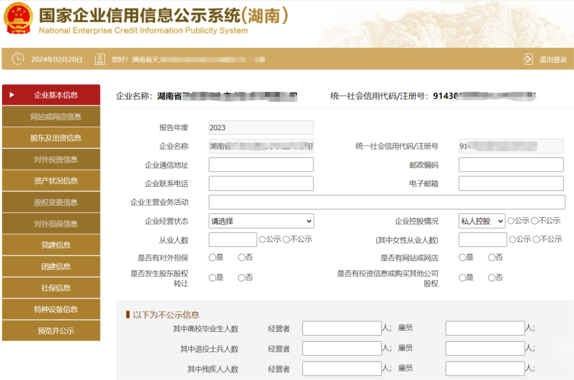Open the 股东及出资信息 sidebar tab
Screen dimensions: 574x380
pos(51,138)
